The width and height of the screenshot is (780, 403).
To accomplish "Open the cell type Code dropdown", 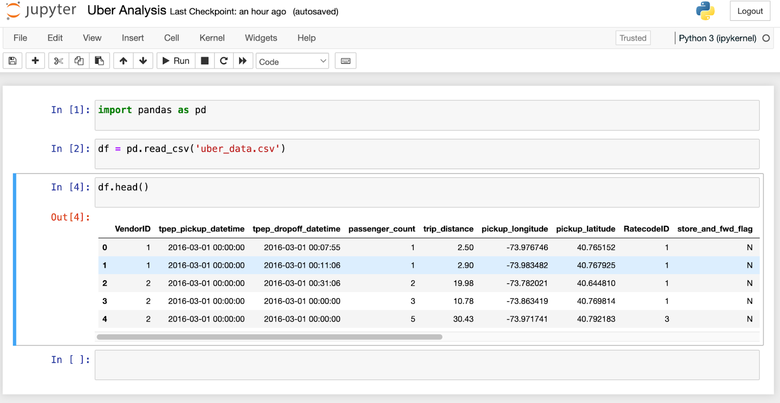I will click(292, 61).
